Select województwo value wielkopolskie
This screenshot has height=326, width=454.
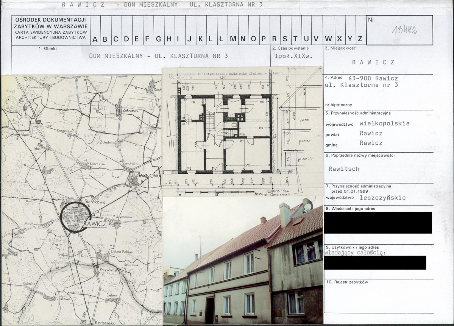384,123
